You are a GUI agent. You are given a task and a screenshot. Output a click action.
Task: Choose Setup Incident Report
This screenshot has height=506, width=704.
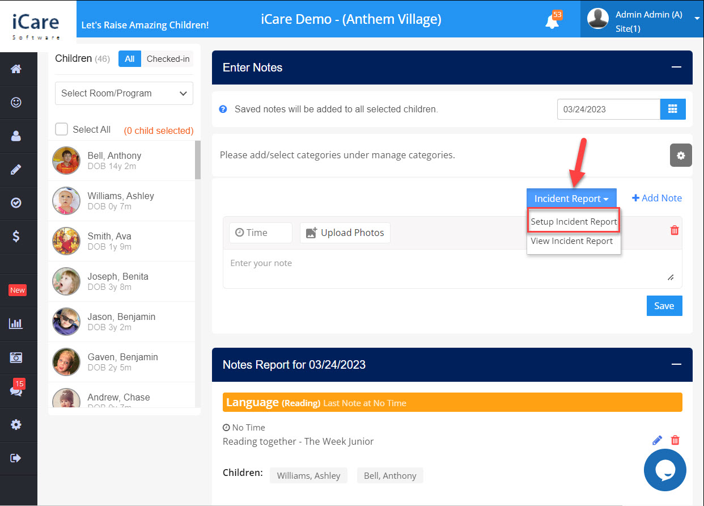coord(574,222)
